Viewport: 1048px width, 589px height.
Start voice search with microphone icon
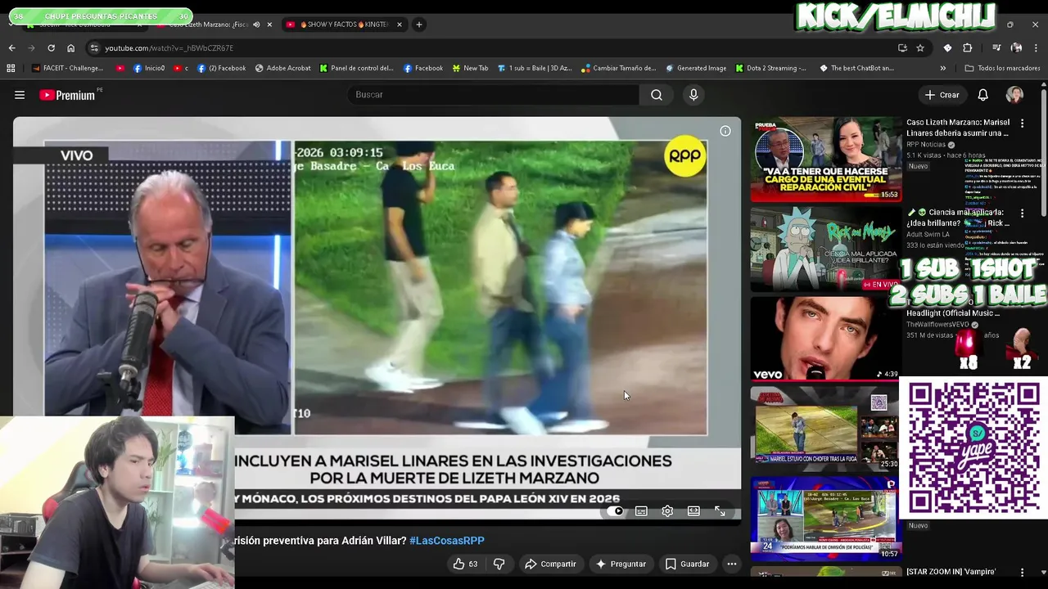tap(693, 95)
